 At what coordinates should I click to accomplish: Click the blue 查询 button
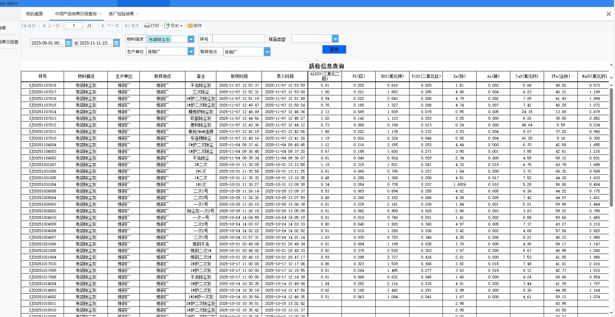pyautogui.click(x=334, y=49)
